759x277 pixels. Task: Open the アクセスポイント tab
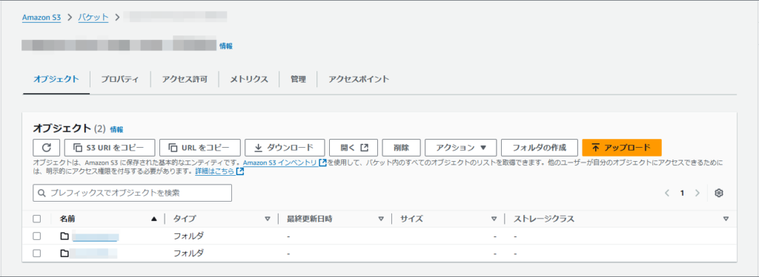click(x=359, y=79)
